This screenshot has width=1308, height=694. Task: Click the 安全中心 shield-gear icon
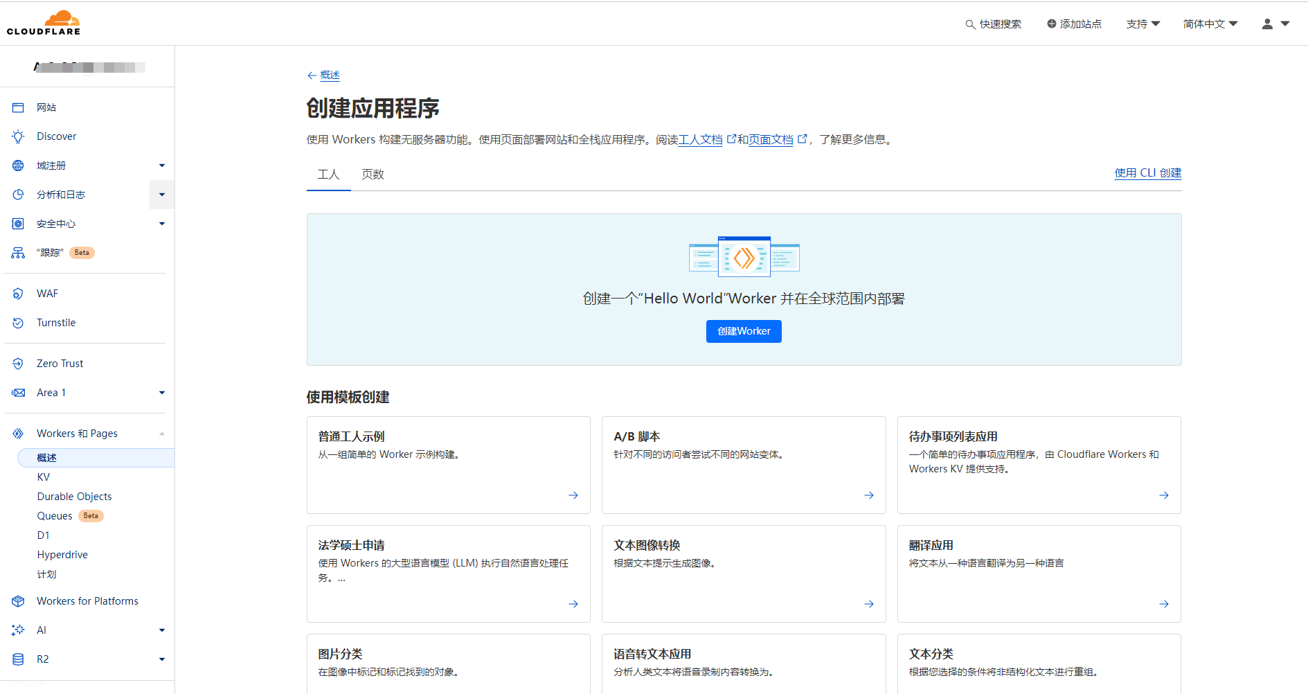[x=18, y=224]
